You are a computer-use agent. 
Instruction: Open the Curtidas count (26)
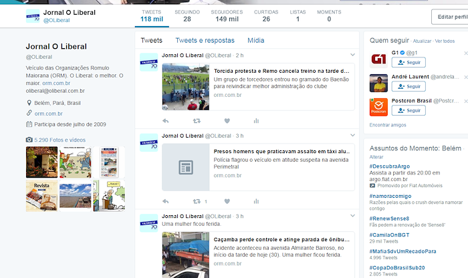tap(266, 16)
